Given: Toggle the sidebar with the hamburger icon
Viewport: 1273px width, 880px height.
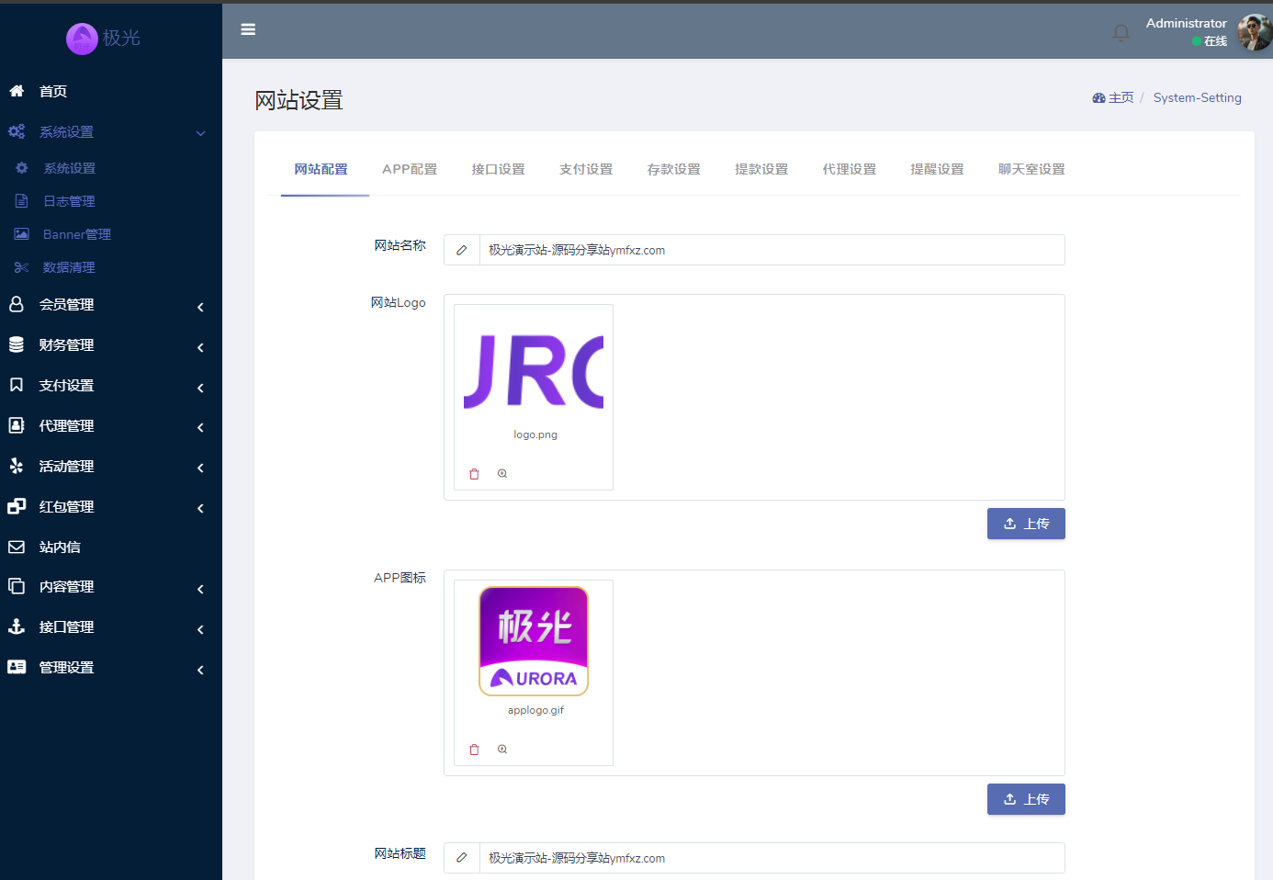Looking at the screenshot, I should point(248,29).
